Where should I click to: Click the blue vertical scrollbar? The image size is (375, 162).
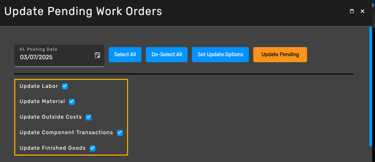pos(370,86)
